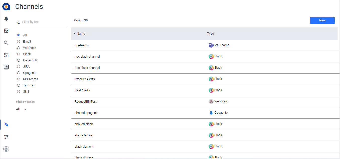Choose the Tam Tam filter option
The width and height of the screenshot is (340, 159).
click(x=18, y=85)
